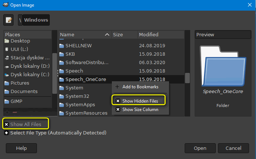This screenshot has height=159, width=256.
Task: Click the Cancel button
Action: coord(233,148)
